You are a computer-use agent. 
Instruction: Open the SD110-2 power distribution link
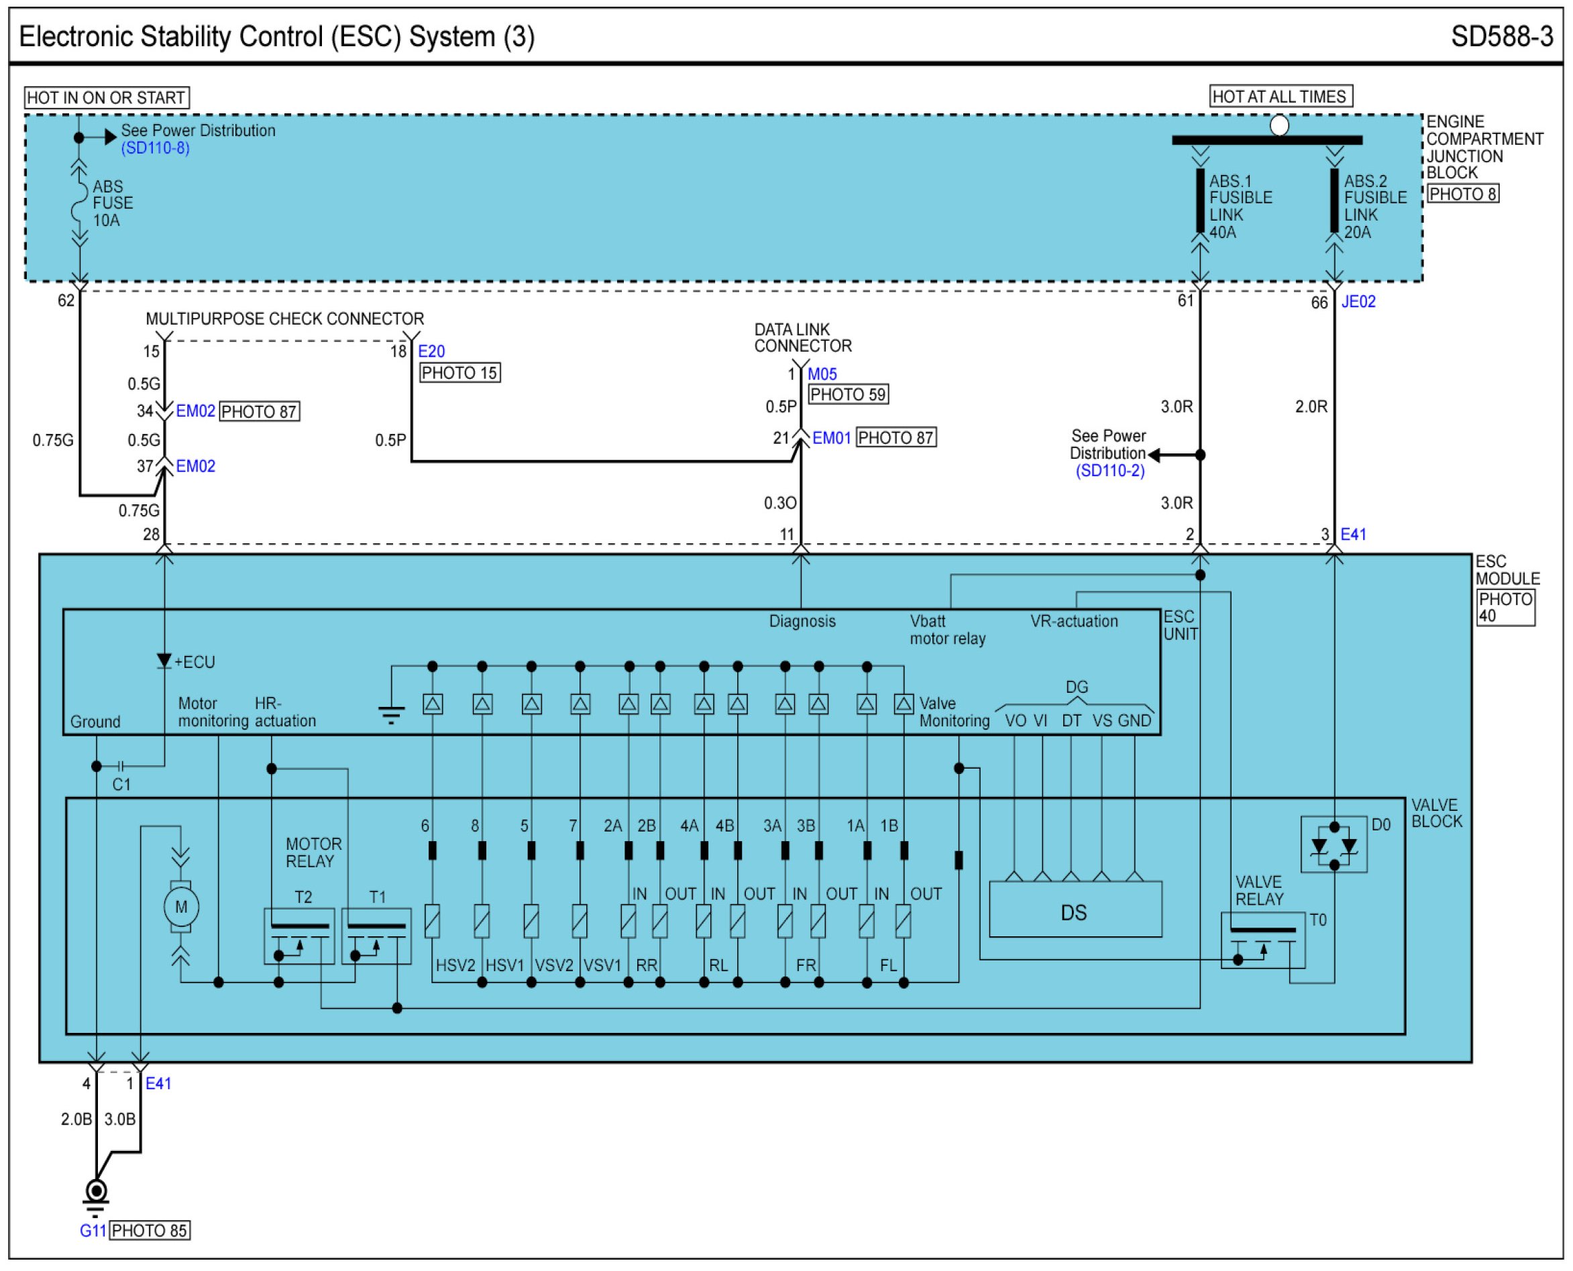click(1109, 471)
